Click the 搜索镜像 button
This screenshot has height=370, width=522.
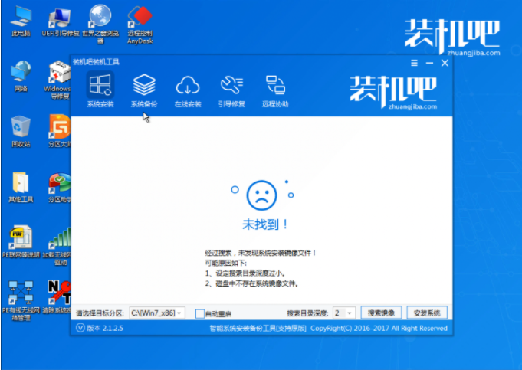click(381, 313)
